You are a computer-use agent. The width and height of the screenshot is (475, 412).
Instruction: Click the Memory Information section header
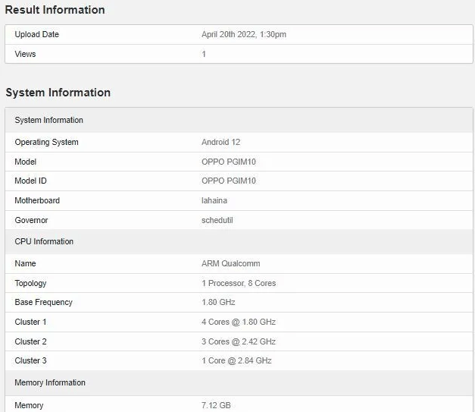(x=239, y=383)
